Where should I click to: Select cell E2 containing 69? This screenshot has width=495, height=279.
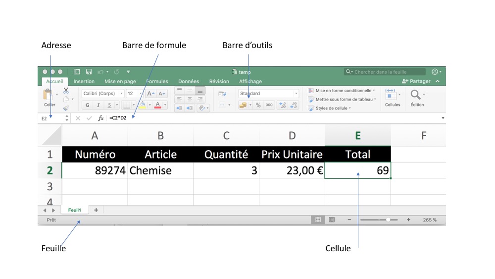point(358,170)
